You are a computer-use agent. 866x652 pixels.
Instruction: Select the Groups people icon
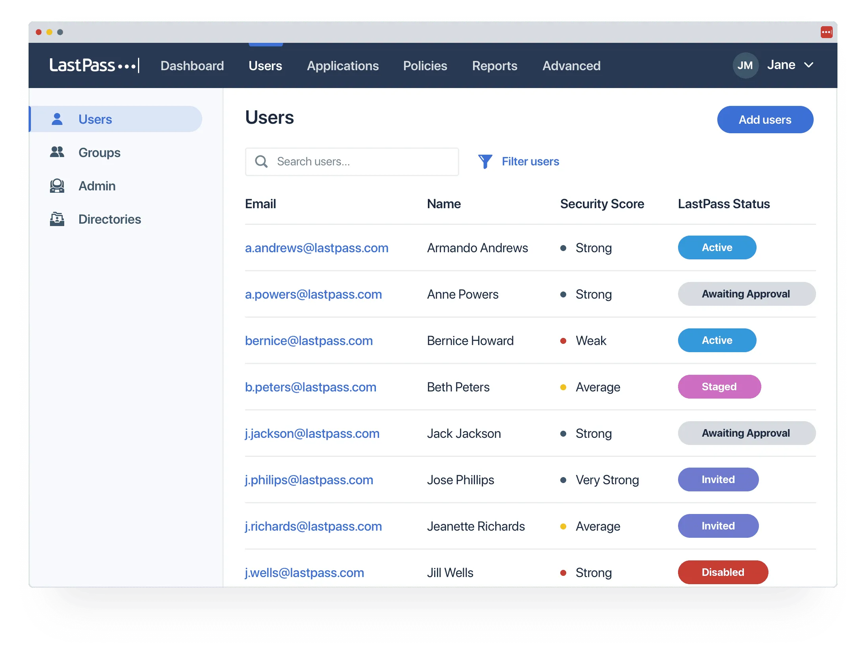57,152
